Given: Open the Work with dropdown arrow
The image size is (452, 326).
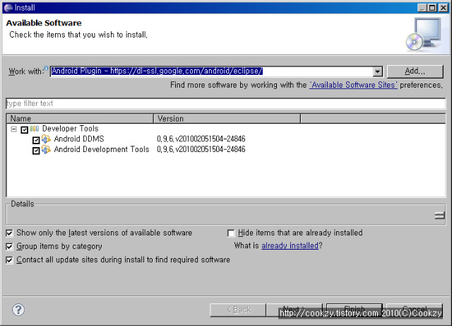Looking at the screenshot, I should (378, 71).
